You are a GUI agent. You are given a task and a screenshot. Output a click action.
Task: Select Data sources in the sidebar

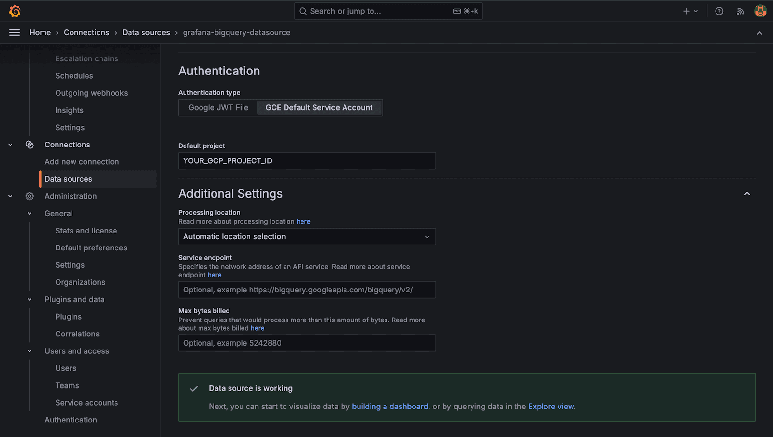[x=68, y=178]
